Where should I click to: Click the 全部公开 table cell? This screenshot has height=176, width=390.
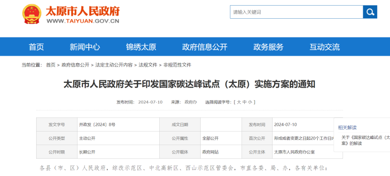(221, 139)
